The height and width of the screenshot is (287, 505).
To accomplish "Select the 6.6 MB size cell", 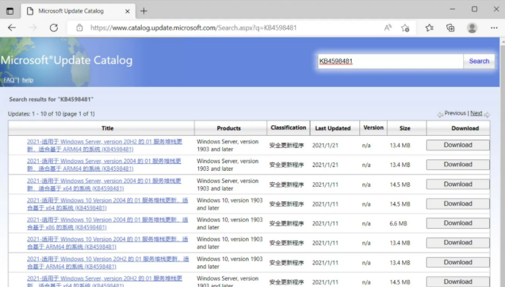I will (398, 224).
